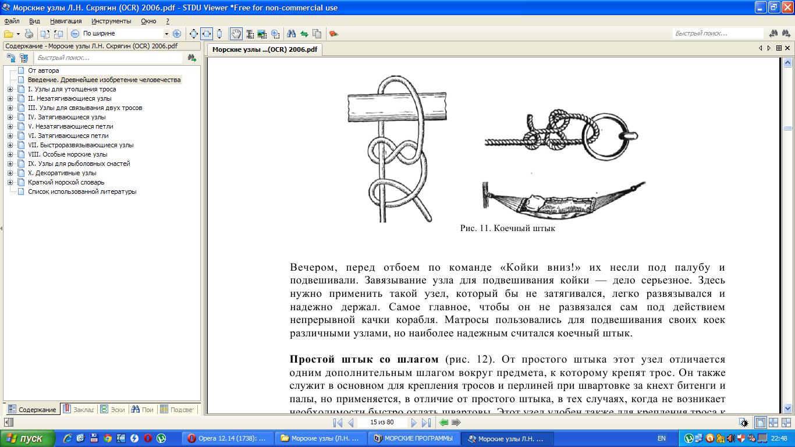
Task: Open the binoculars search tool in the toolbar
Action: click(291, 34)
